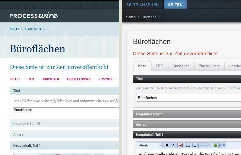This screenshot has width=241, height=155.
Task: Click the insert link chain icon
Action: [202, 145]
